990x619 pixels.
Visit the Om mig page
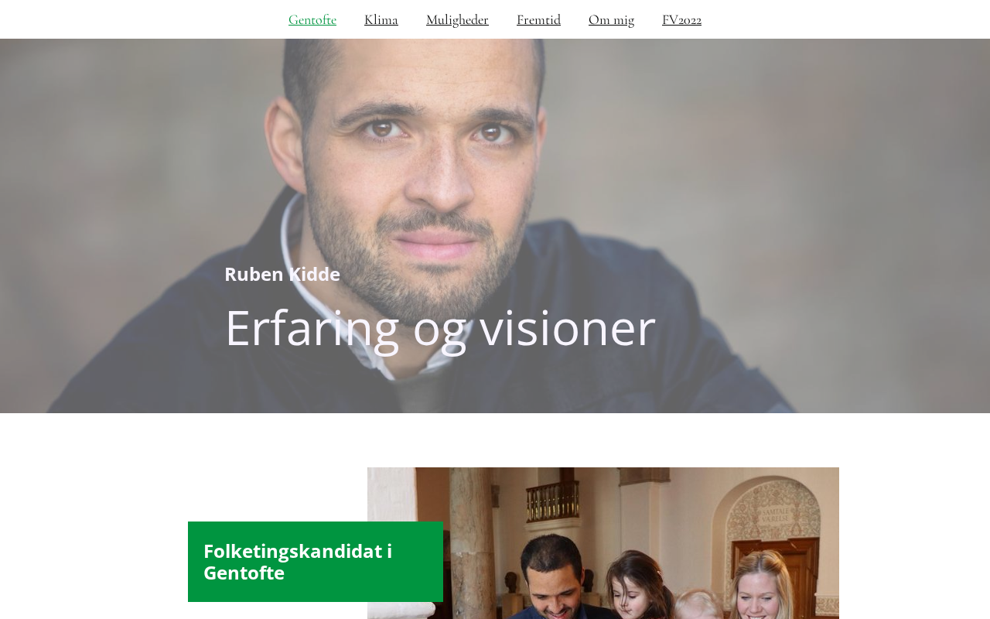(611, 19)
